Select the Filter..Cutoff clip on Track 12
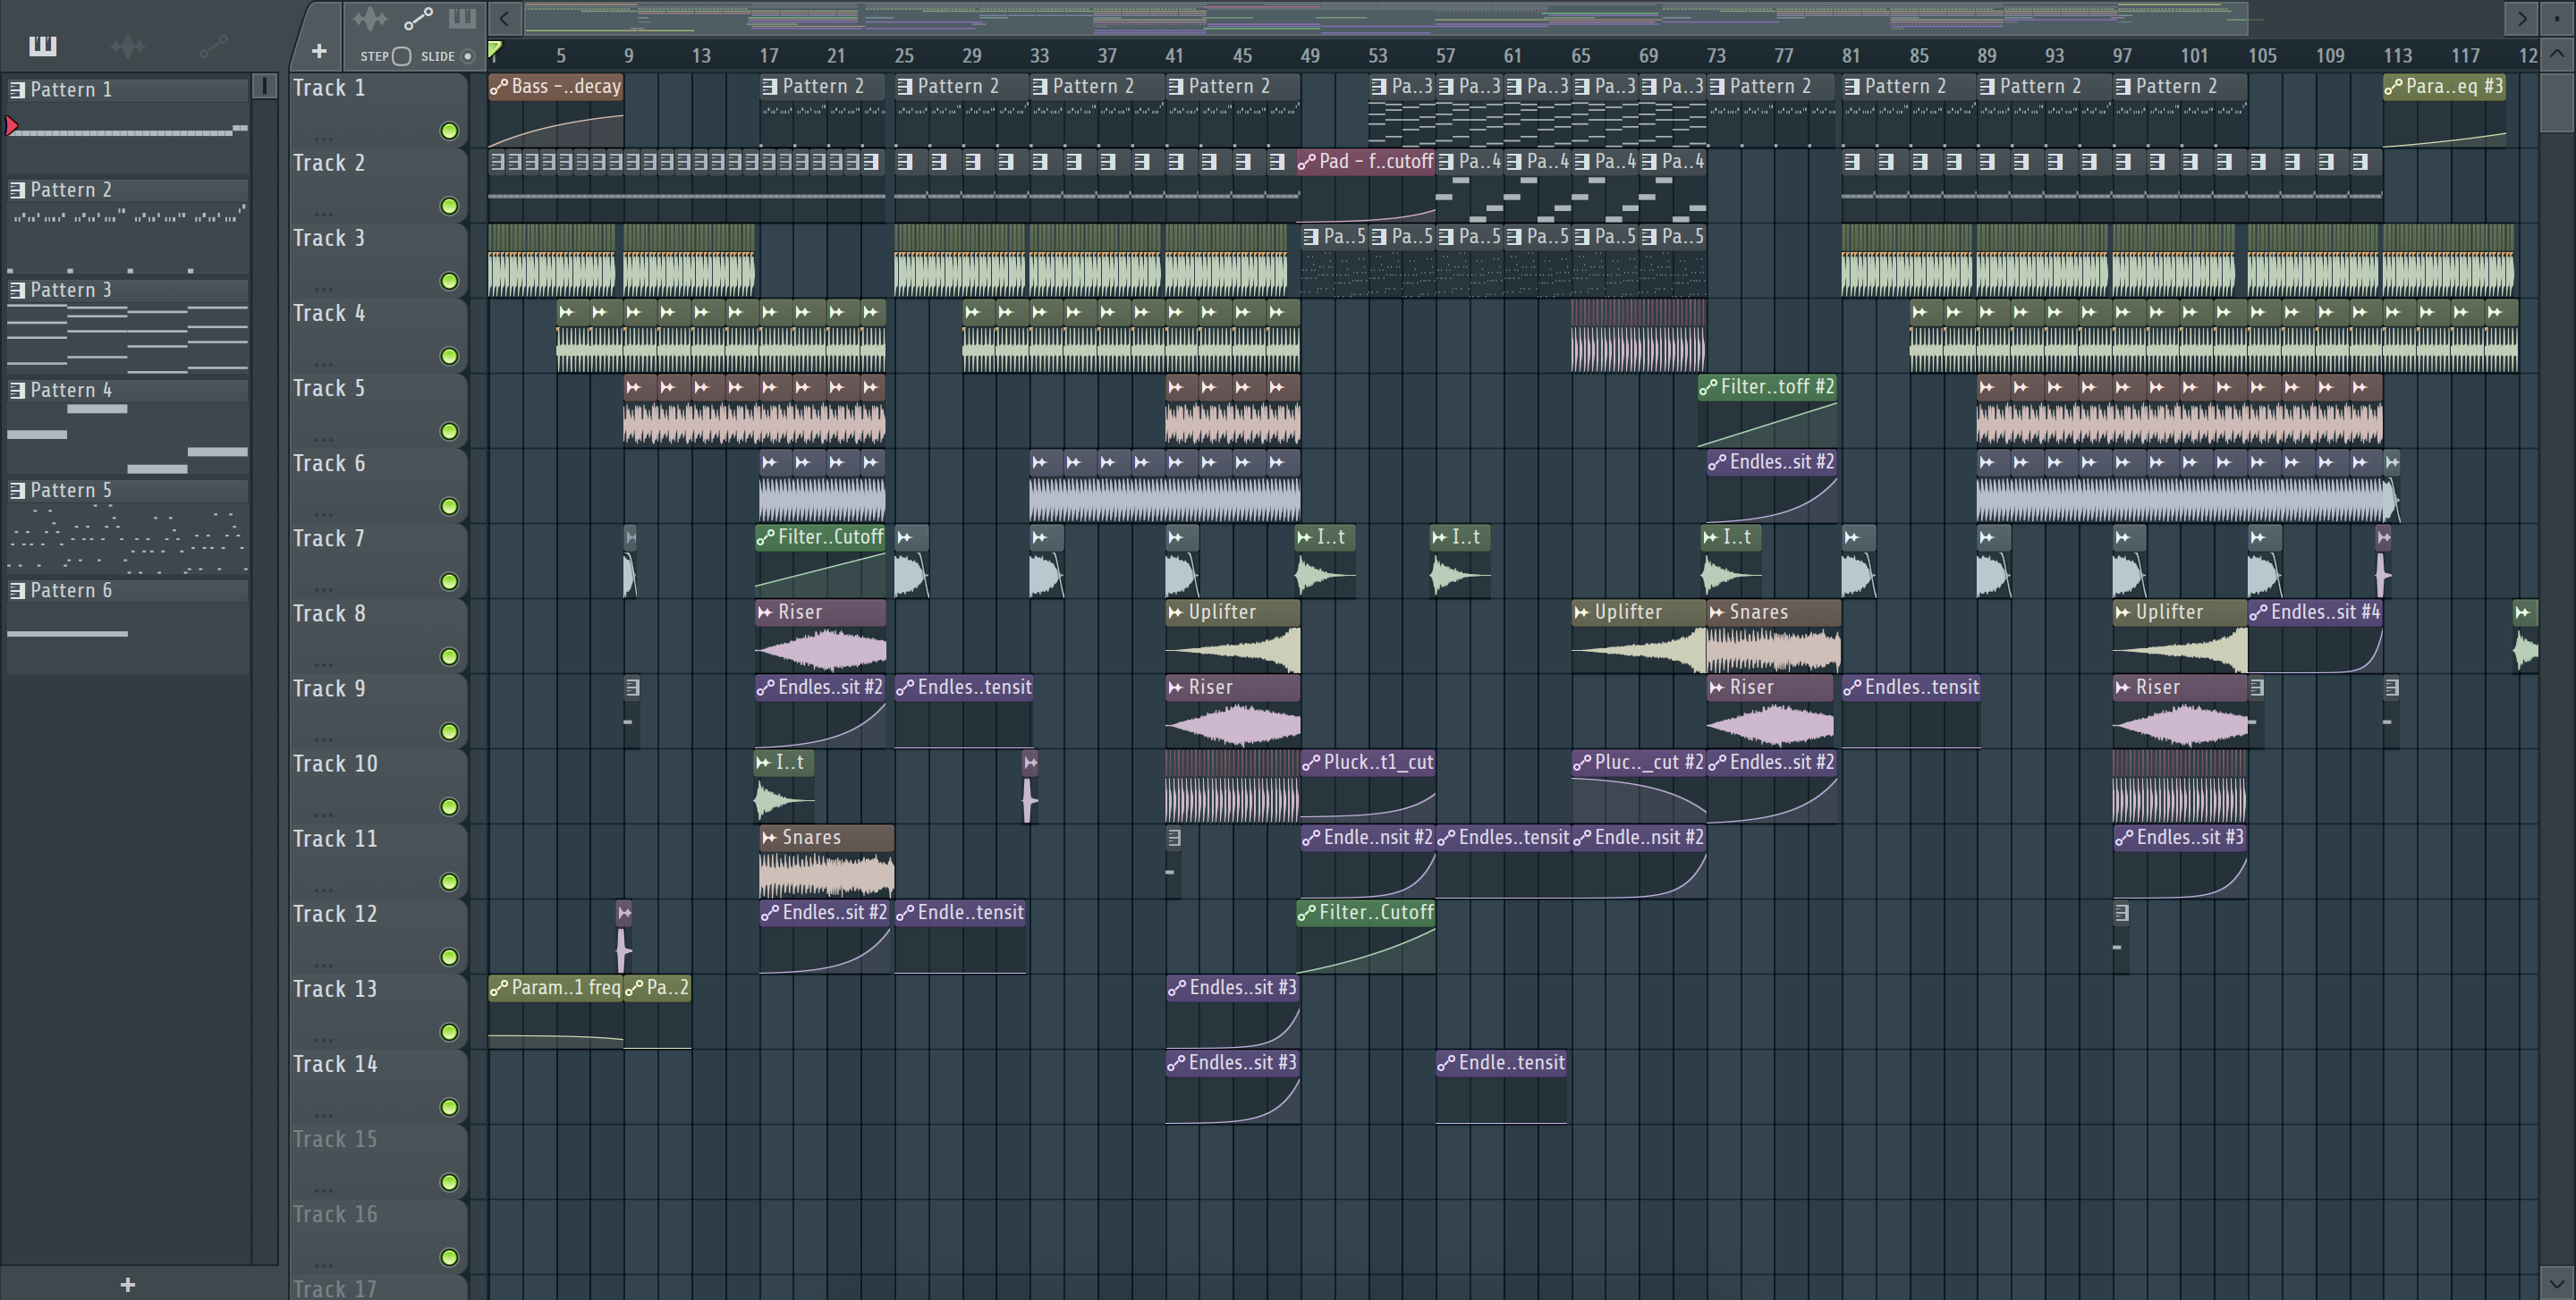The width and height of the screenshot is (2576, 1300). point(1366,936)
